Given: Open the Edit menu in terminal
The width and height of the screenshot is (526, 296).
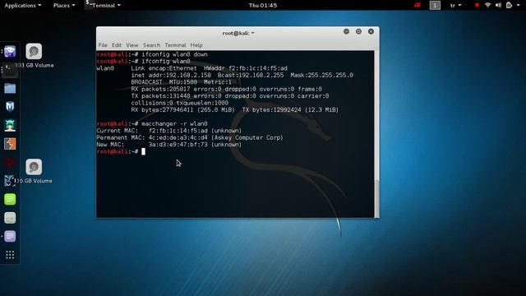Looking at the screenshot, I should (117, 45).
